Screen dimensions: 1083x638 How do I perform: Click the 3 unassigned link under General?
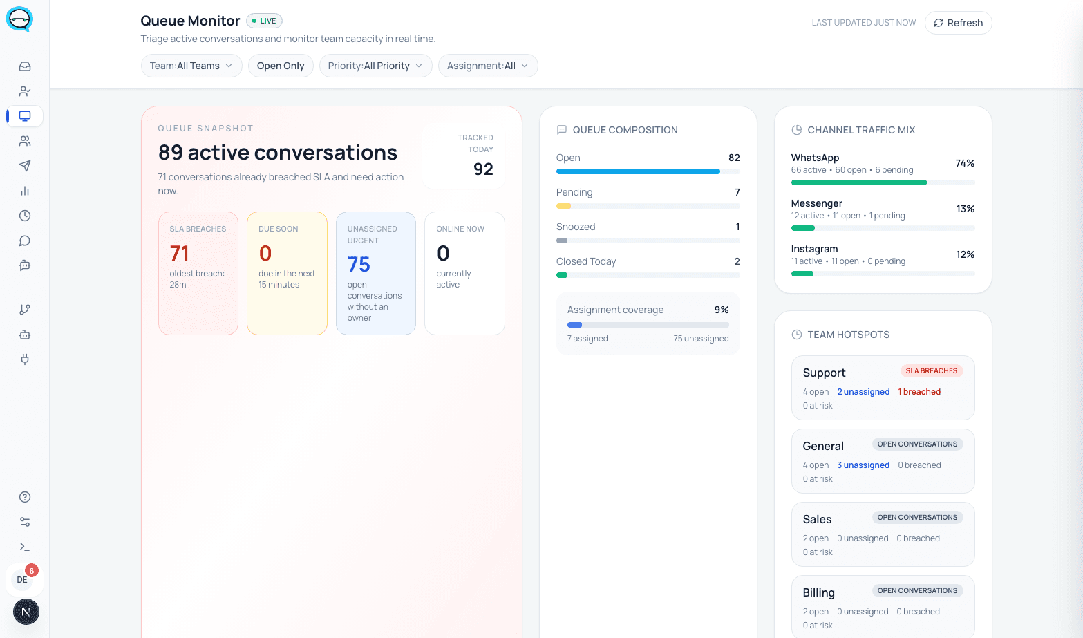tap(863, 465)
